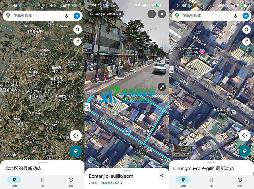Center on my location in left map
Screen dimensions: 254x189
[x=76, y=136]
